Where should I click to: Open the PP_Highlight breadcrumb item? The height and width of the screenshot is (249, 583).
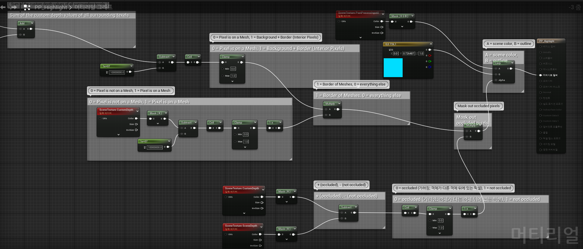coord(51,7)
